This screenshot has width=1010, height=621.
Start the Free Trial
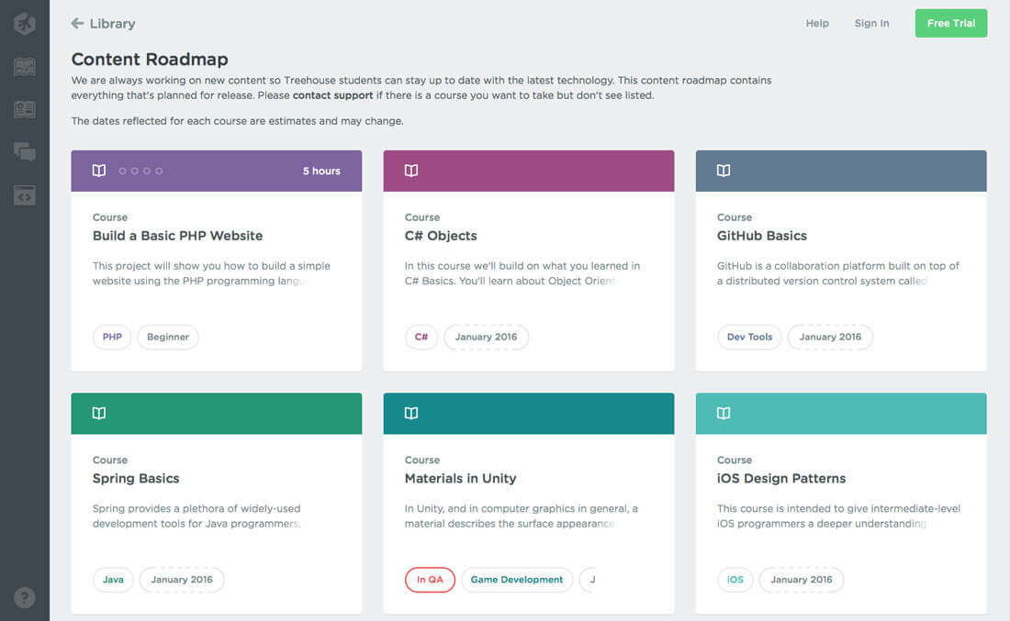(x=950, y=23)
